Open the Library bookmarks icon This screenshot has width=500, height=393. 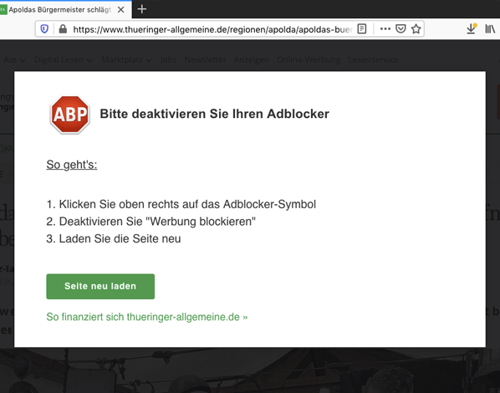point(490,29)
